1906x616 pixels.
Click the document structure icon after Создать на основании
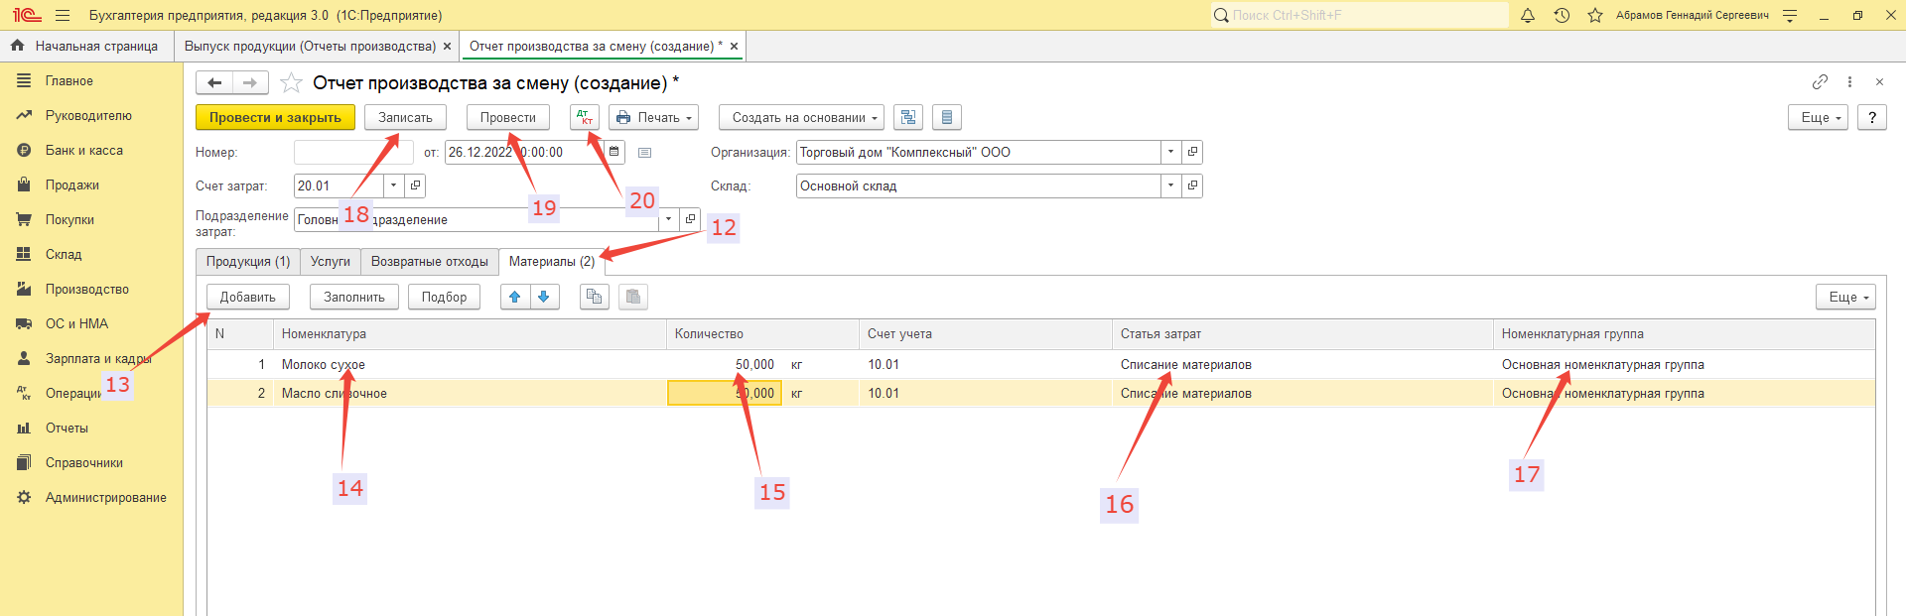(x=907, y=118)
